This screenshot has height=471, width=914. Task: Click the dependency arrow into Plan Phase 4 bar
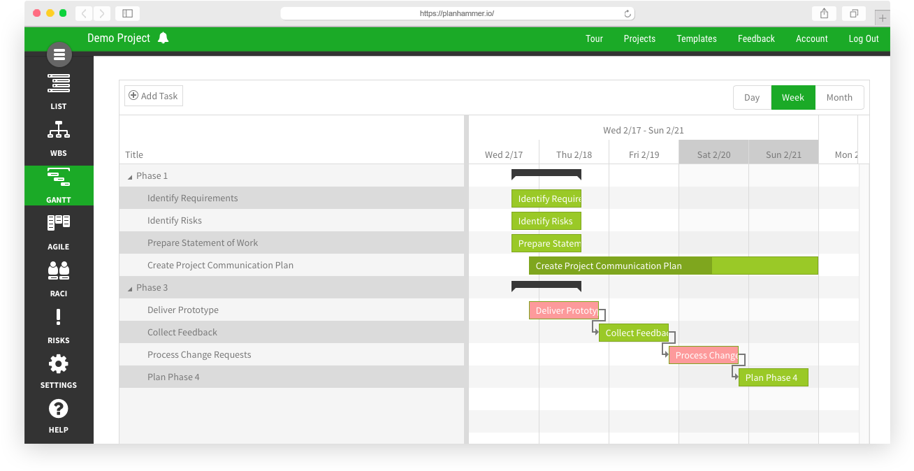tap(735, 376)
